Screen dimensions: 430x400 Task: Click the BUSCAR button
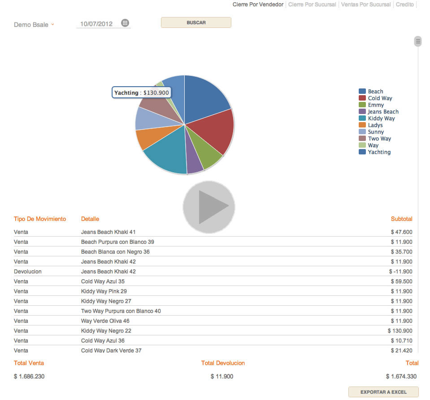click(x=196, y=22)
